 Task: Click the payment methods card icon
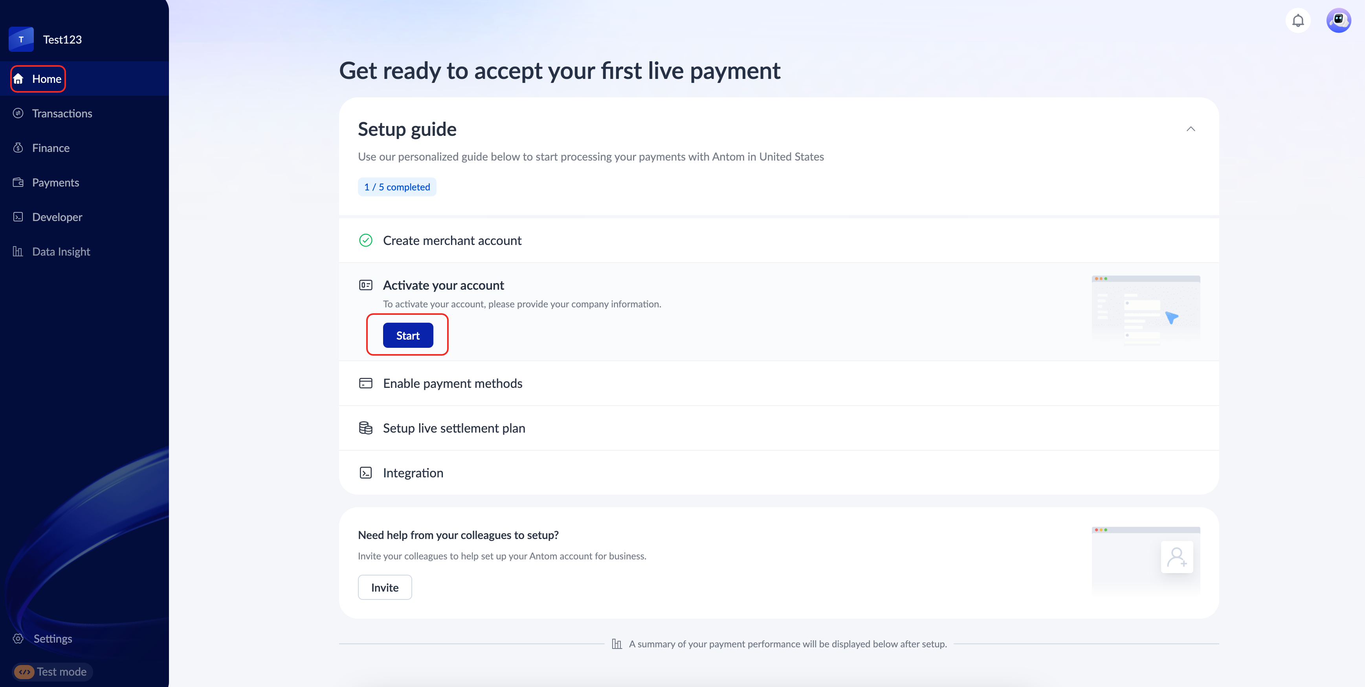[366, 383]
